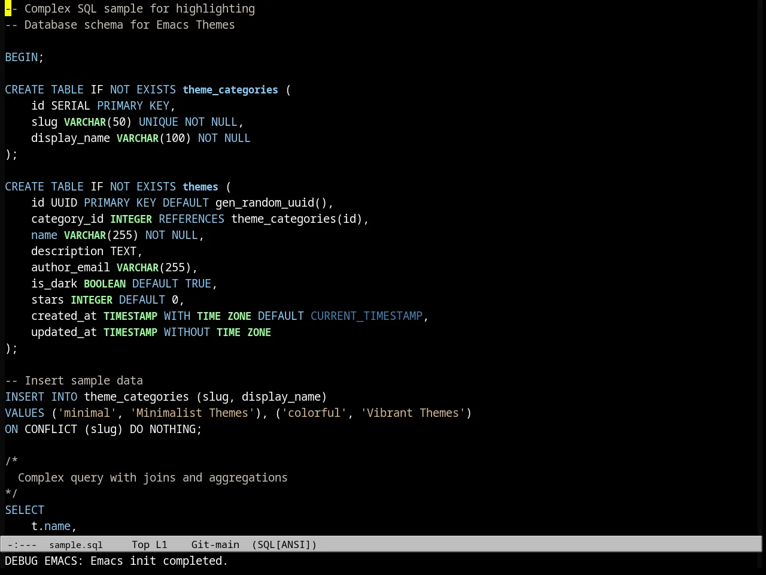766x575 pixels.
Task: Place cursor on the BEGIN keyword
Action: 22,57
